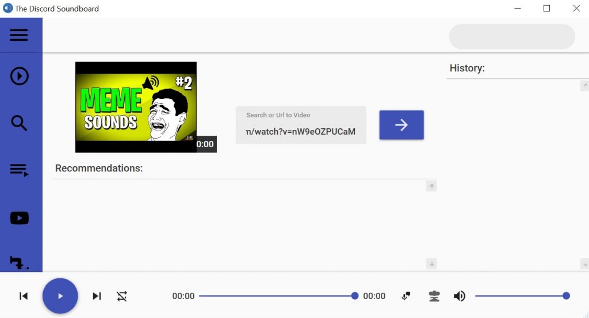Submit the URL with the arrow button
The width and height of the screenshot is (589, 318).
[x=401, y=125]
